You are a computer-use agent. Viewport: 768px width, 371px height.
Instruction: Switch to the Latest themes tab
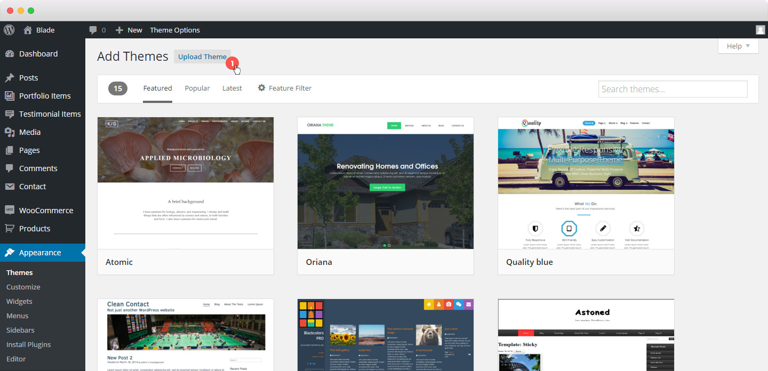(x=232, y=88)
